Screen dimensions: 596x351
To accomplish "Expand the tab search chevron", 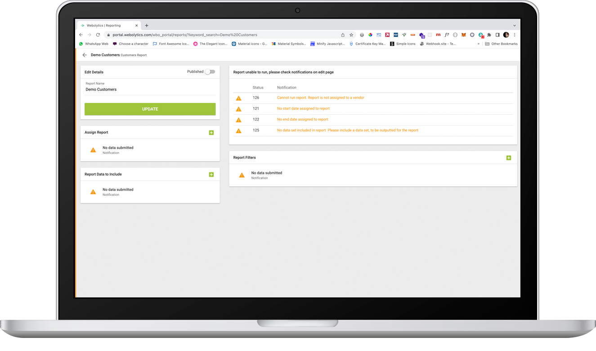I will coord(515,26).
